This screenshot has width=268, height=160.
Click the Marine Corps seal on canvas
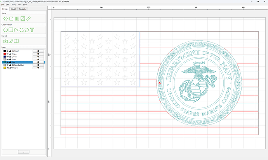click(x=199, y=83)
